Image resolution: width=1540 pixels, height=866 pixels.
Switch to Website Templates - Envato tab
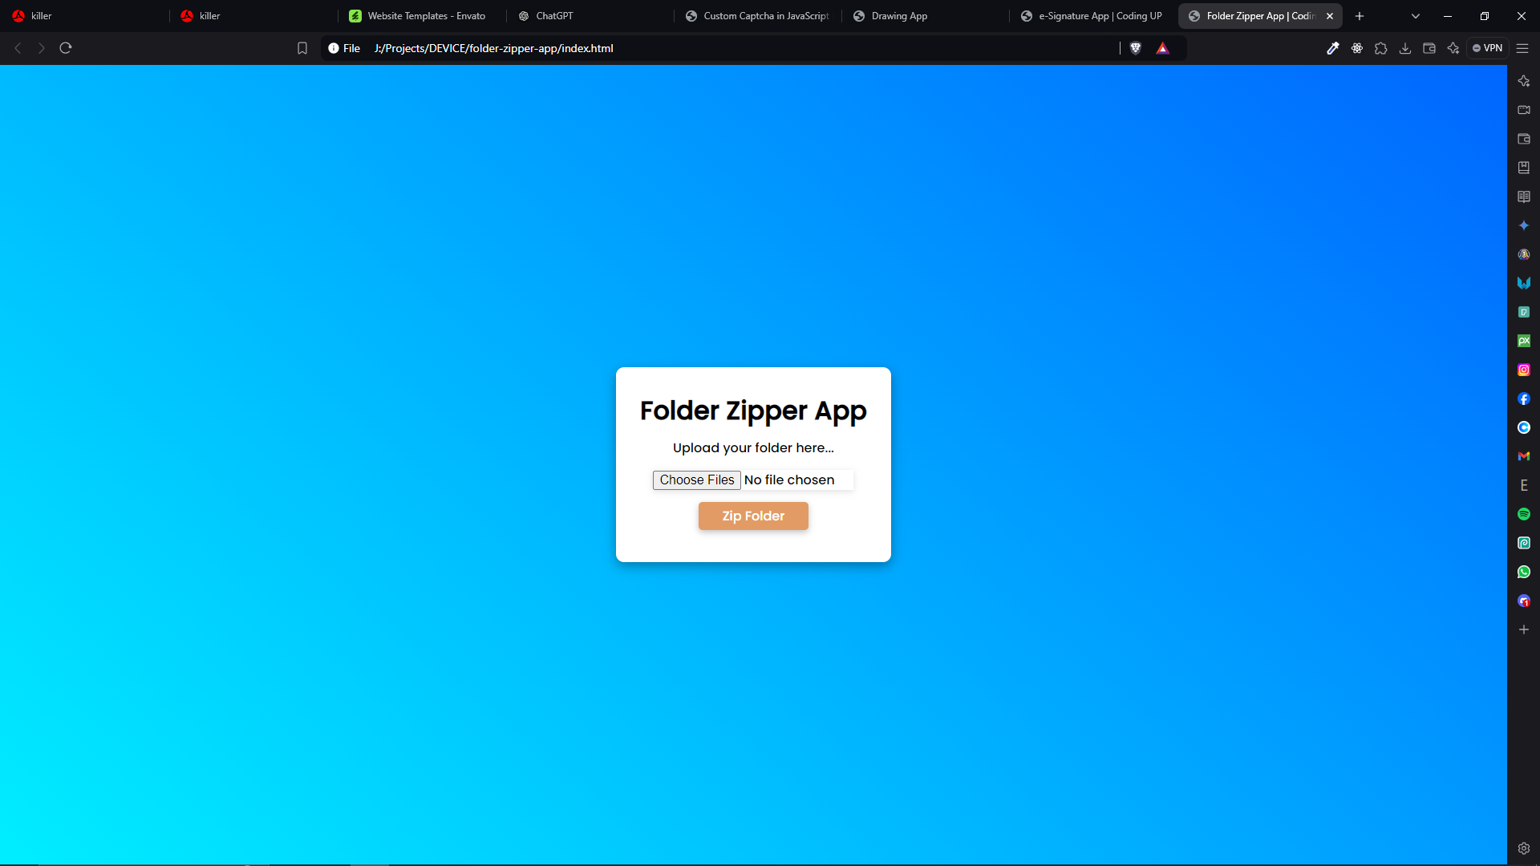421,16
